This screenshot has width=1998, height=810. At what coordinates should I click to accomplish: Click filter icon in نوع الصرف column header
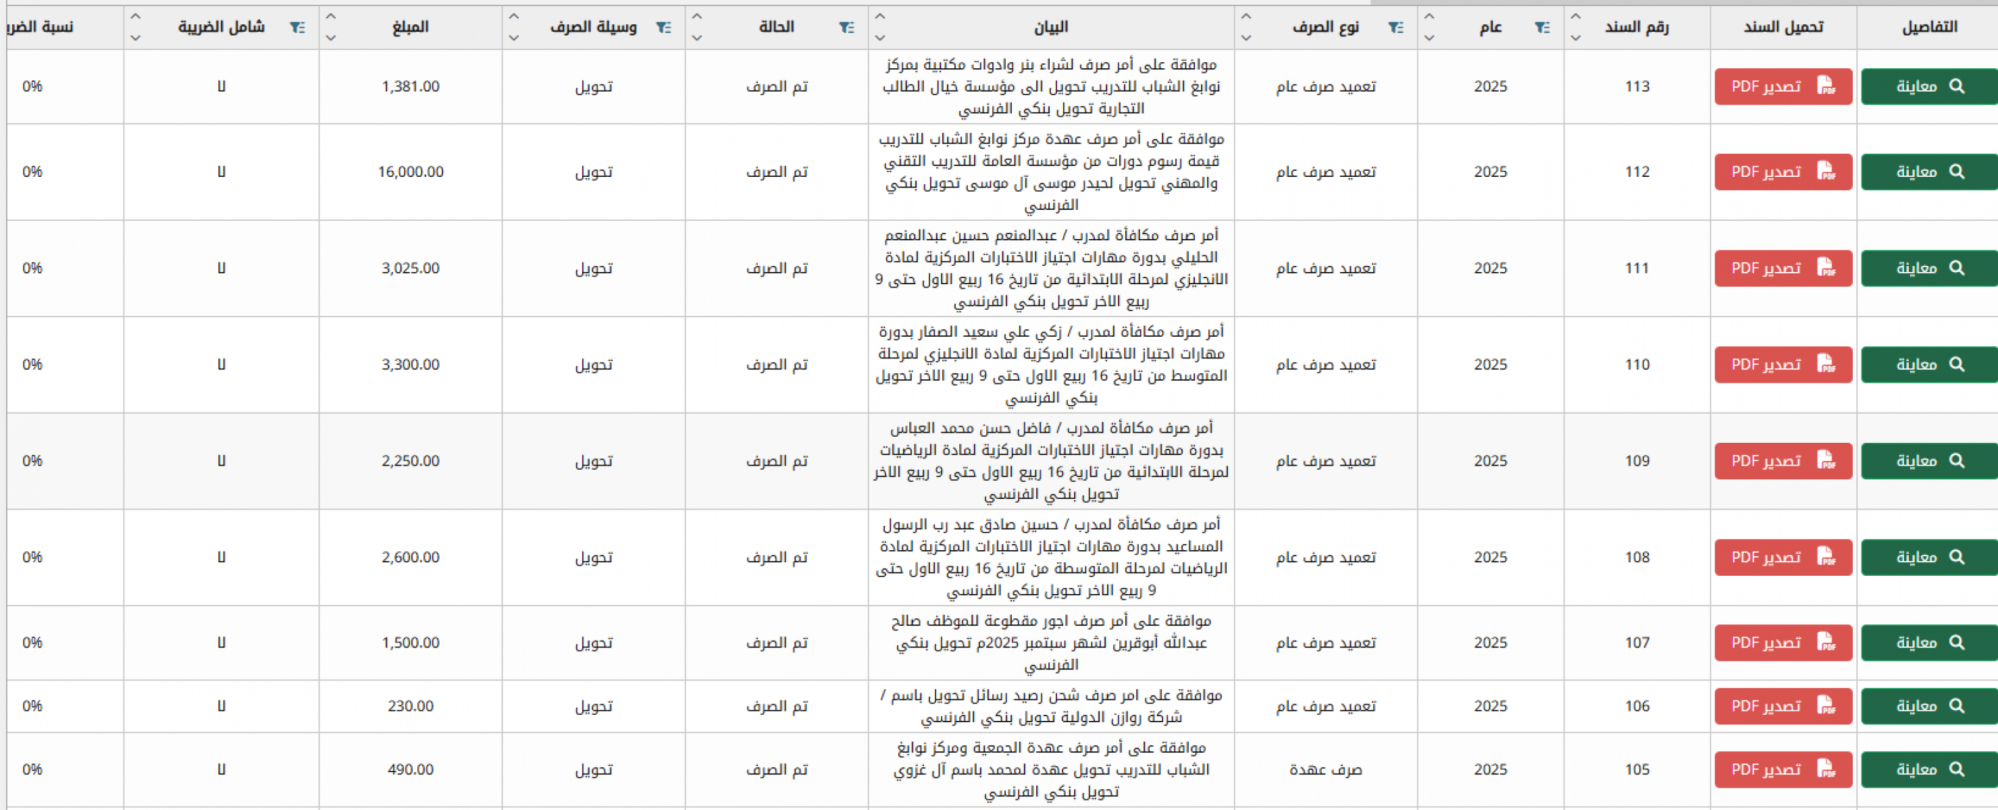coord(1395,27)
